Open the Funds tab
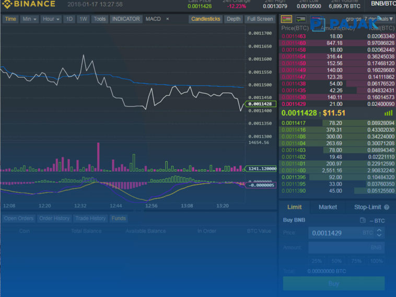The image size is (396, 297). [119, 218]
